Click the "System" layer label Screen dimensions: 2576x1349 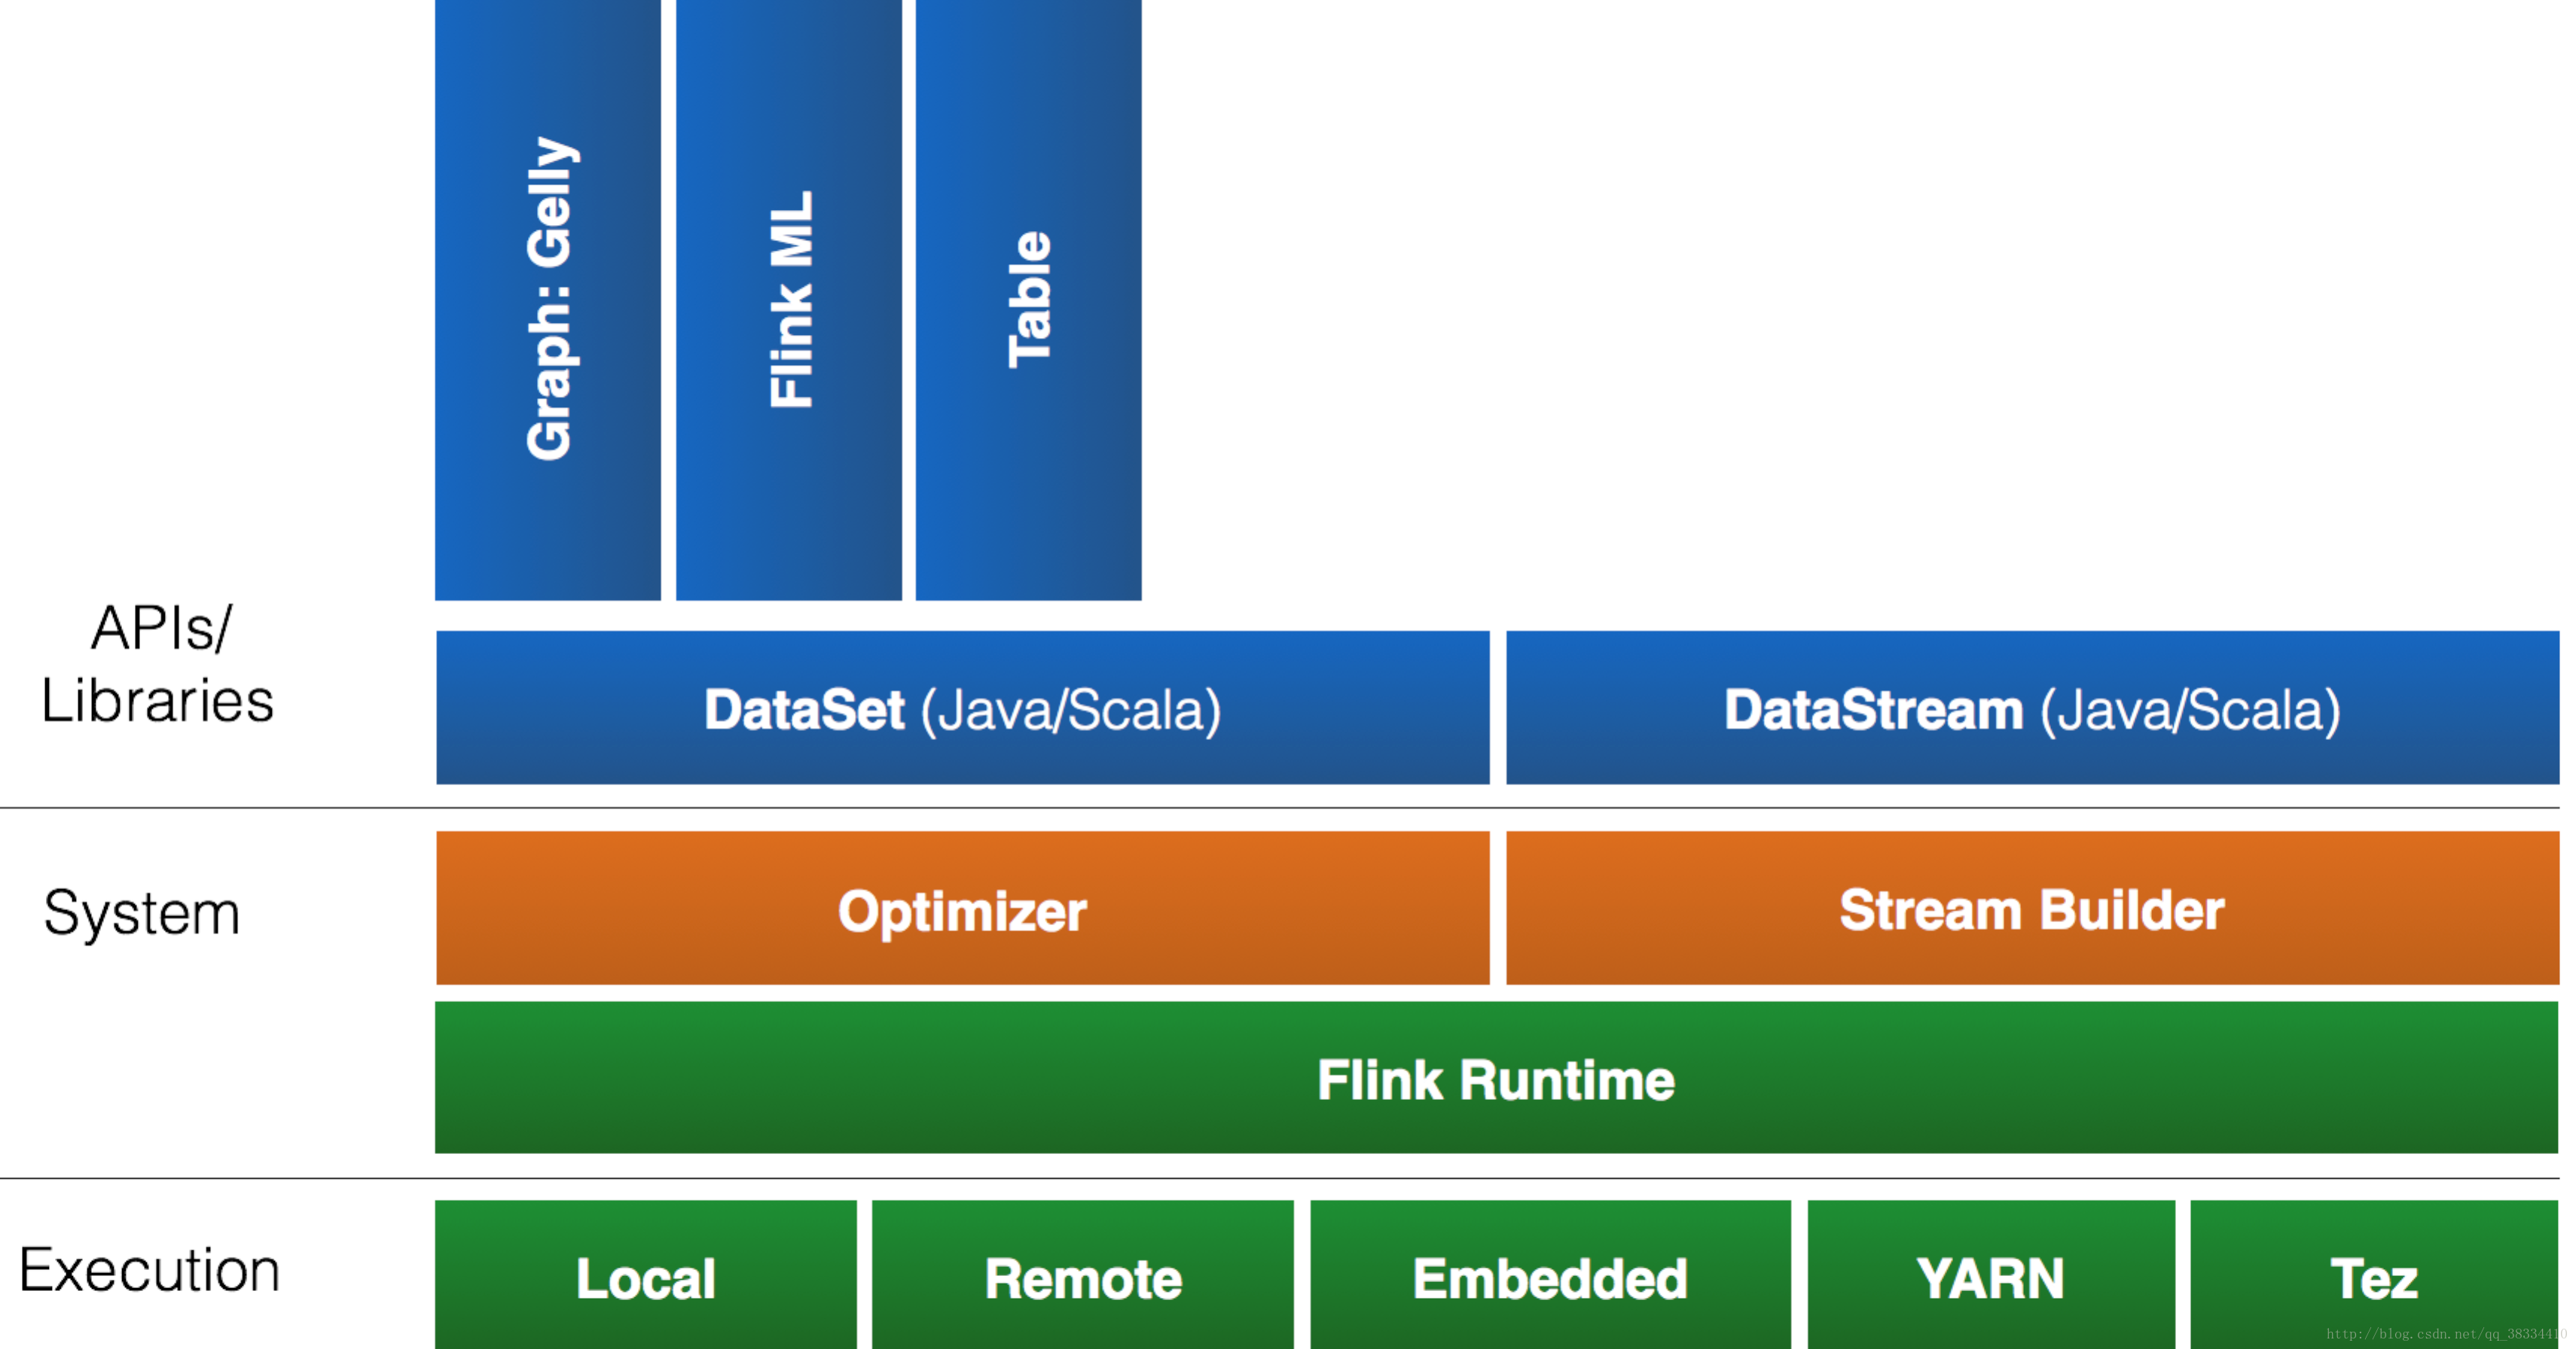[142, 913]
